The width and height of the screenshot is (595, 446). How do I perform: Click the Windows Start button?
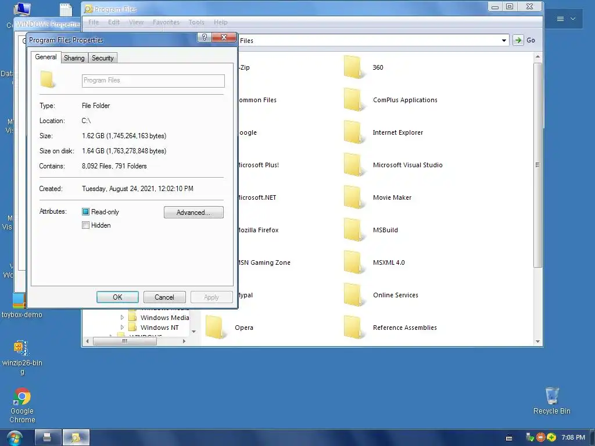coord(15,438)
